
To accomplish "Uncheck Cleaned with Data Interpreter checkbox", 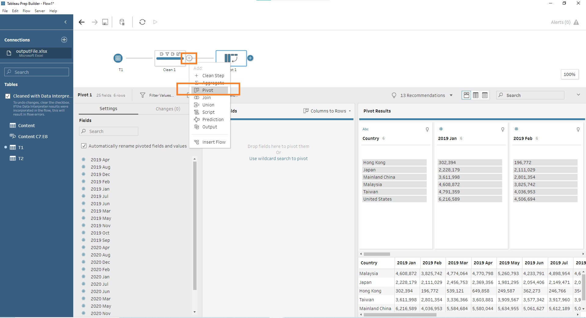I will coord(8,96).
